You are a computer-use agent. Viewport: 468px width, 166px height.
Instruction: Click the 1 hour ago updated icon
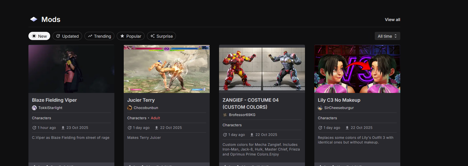(34, 128)
